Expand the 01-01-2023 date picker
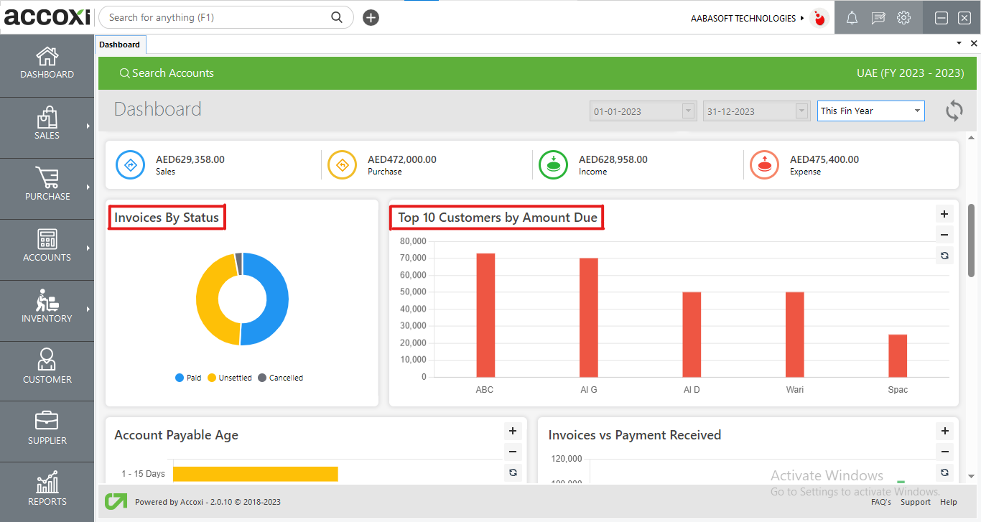This screenshot has width=981, height=522. [x=688, y=111]
